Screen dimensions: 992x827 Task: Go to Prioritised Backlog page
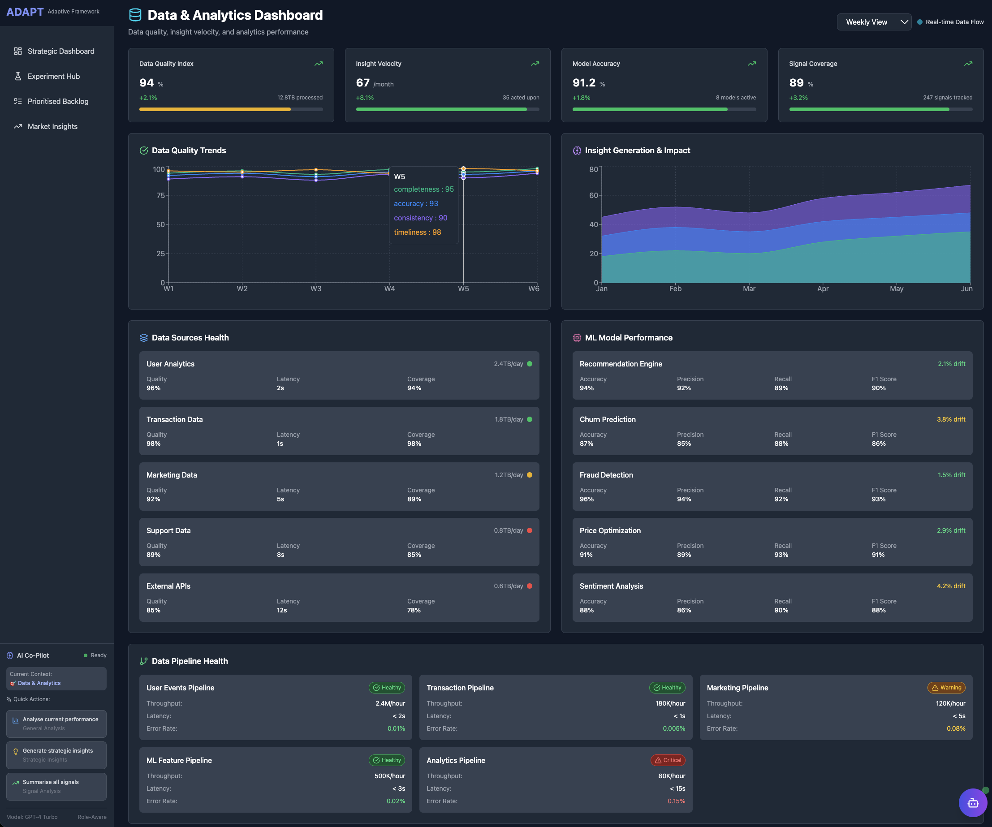click(58, 101)
